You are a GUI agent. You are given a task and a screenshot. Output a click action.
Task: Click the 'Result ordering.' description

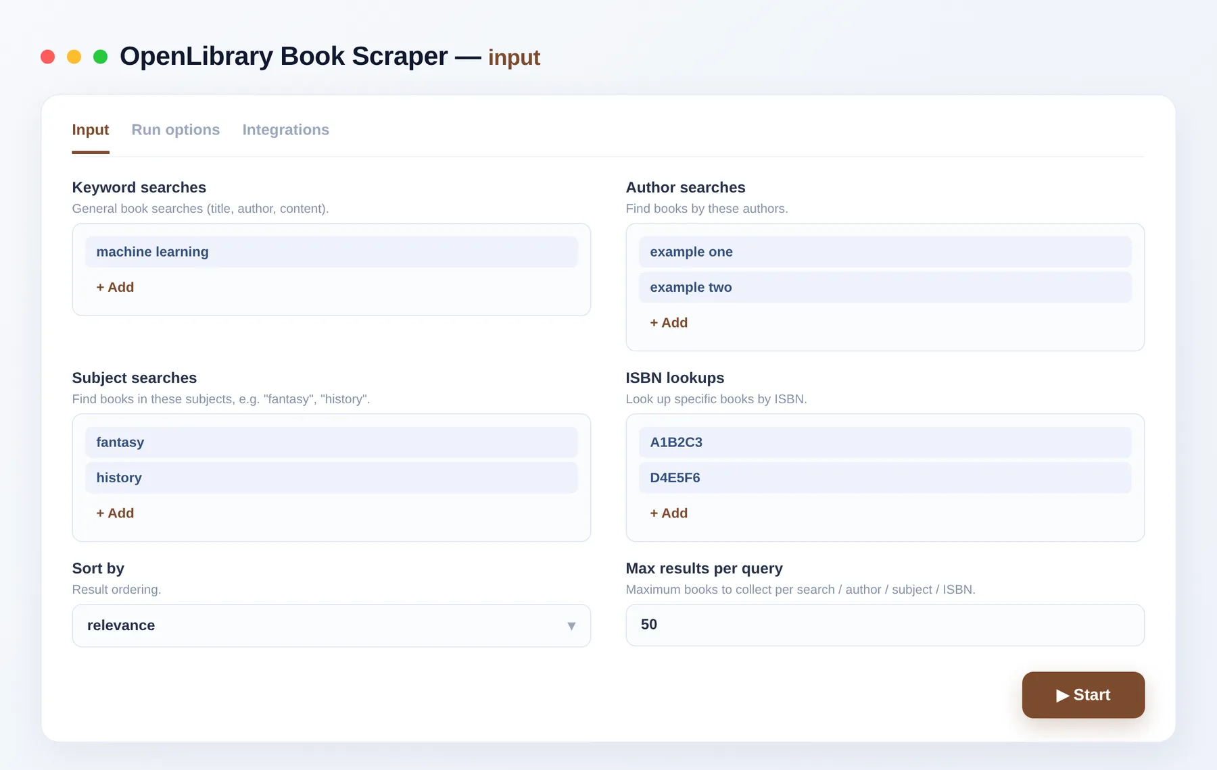[117, 590]
